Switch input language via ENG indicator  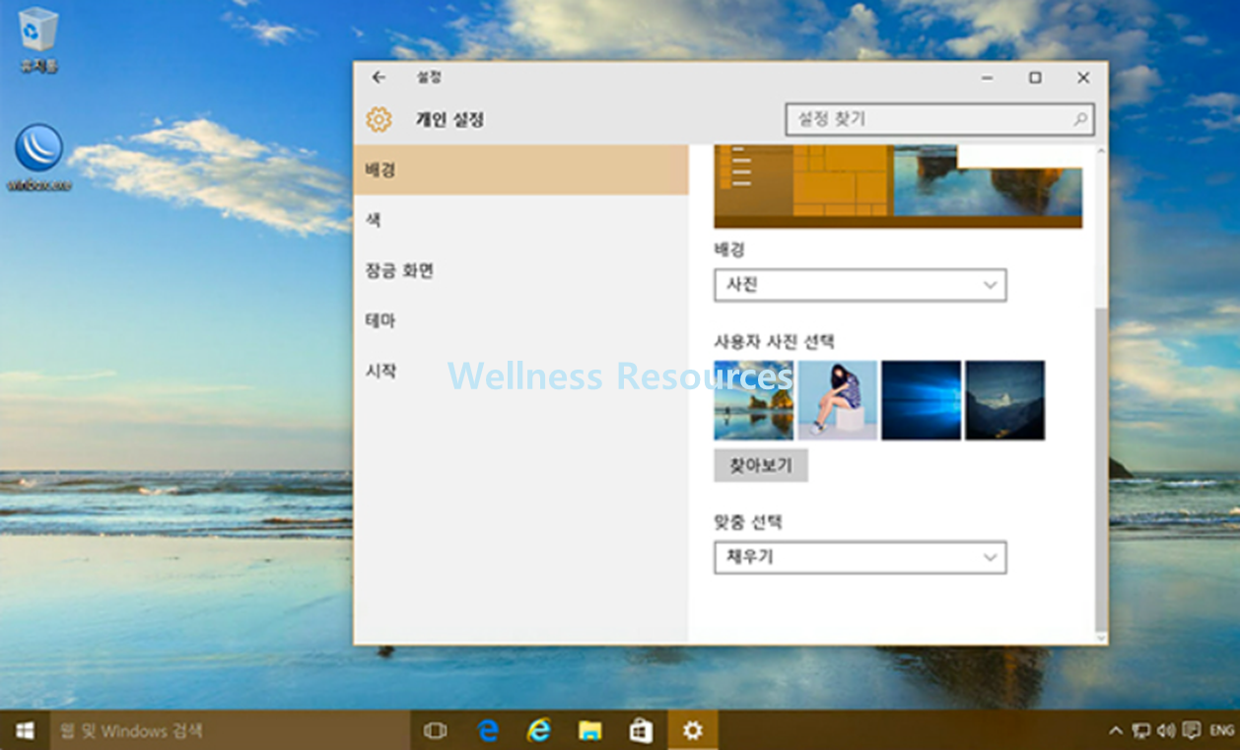pos(1221,730)
